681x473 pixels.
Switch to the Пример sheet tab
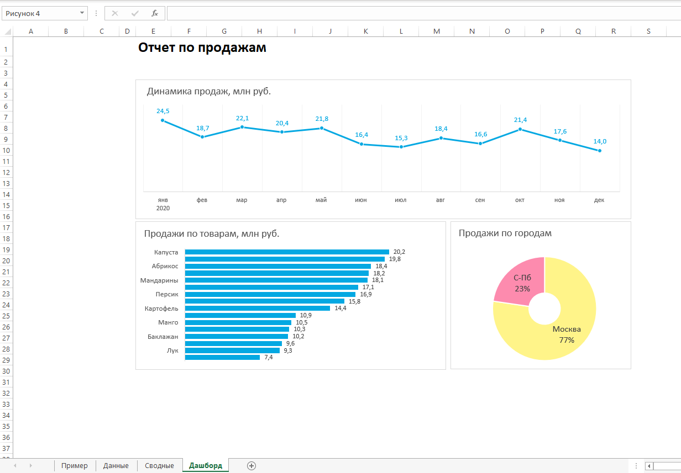point(75,465)
